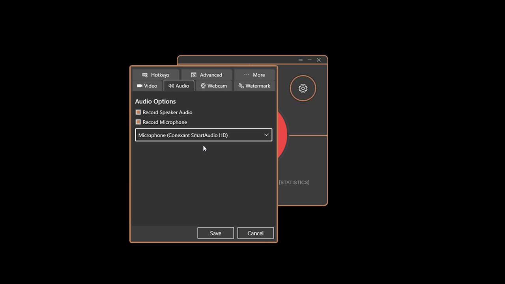Close the recorder main window
505x284 pixels.
[x=319, y=60]
